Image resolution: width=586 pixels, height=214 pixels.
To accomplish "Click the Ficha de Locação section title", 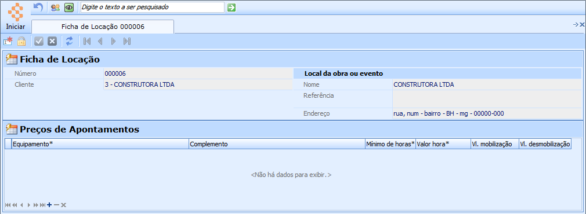I will coord(60,59).
